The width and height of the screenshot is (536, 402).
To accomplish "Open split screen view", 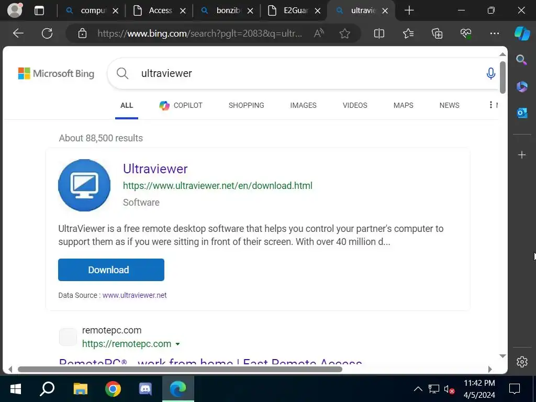I will point(379,33).
